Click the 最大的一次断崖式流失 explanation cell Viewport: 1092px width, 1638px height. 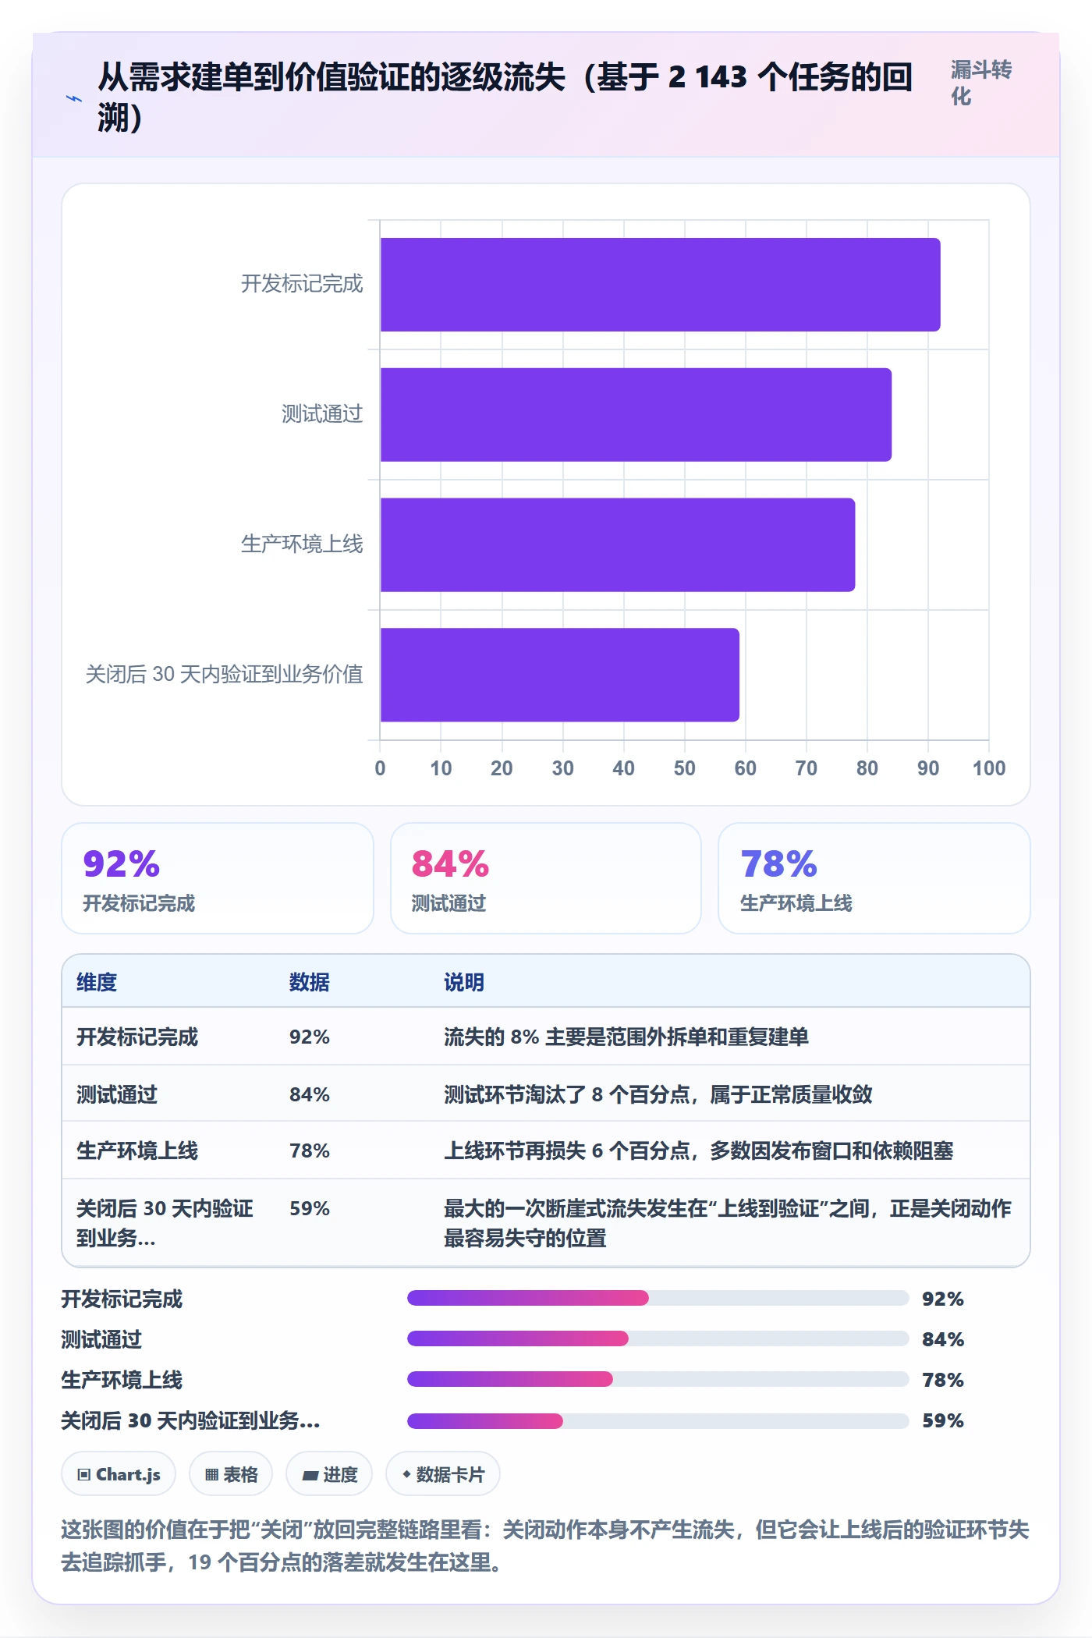728,1223
